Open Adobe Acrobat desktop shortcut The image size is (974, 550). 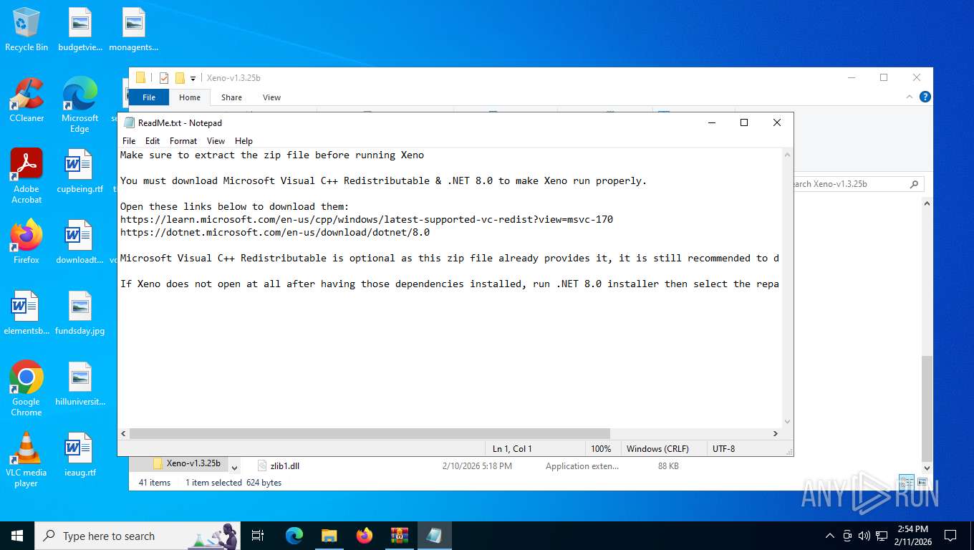(26, 176)
